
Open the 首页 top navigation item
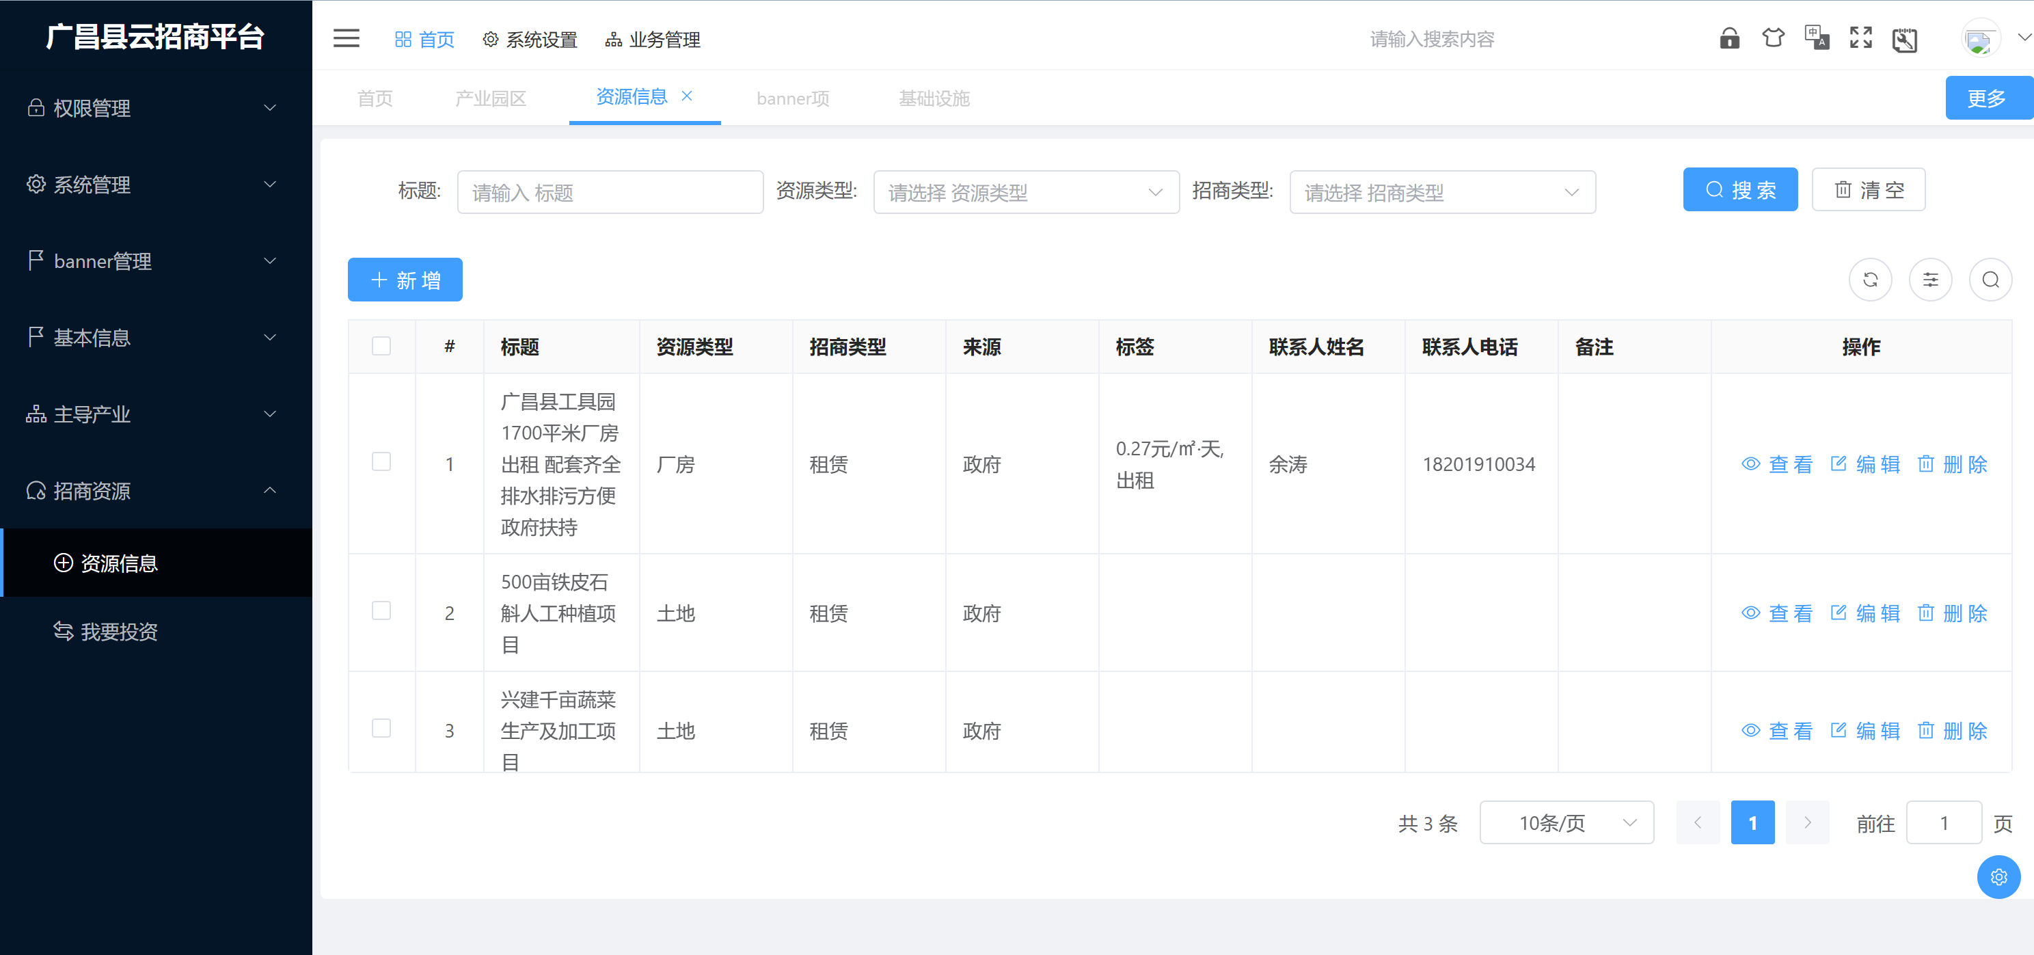[x=425, y=40]
